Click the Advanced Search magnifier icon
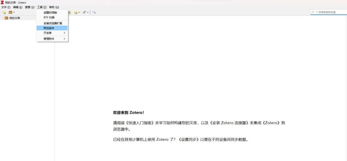 [x=94, y=12]
